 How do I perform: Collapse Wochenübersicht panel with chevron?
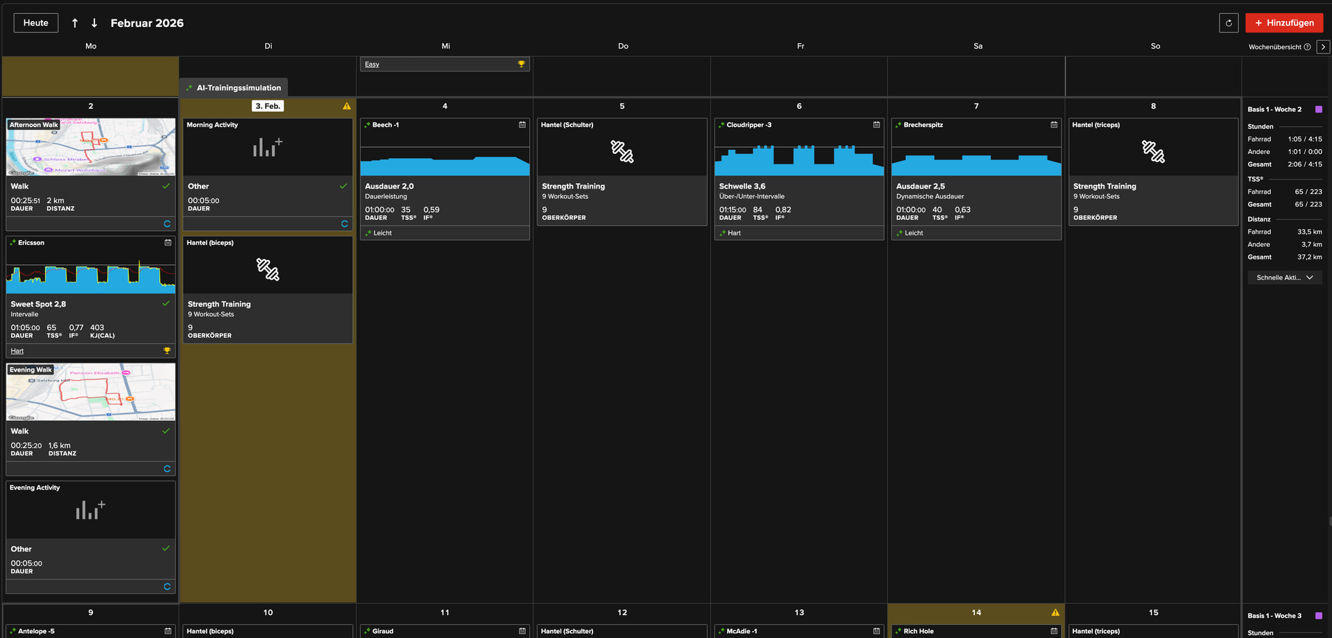point(1323,47)
